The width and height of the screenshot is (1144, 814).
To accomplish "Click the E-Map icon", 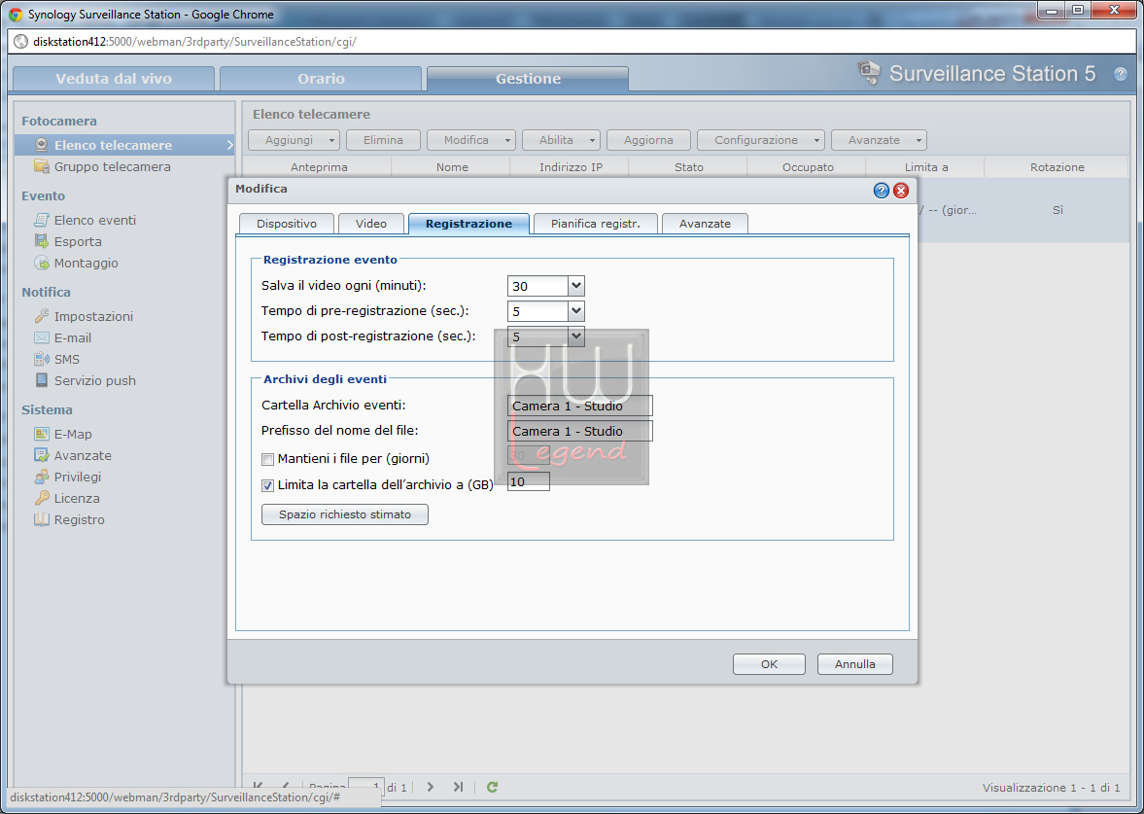I will click(42, 434).
